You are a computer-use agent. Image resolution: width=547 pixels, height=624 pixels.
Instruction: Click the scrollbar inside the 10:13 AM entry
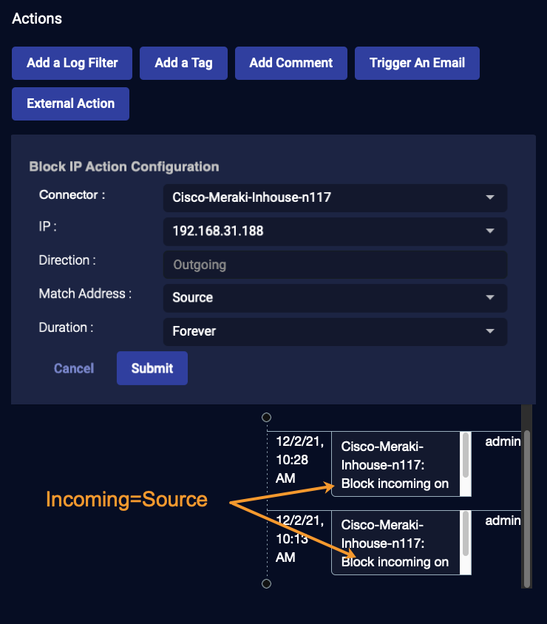[x=466, y=534]
